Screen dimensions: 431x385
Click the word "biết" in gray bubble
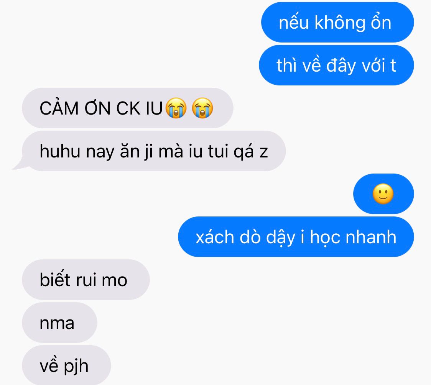click(x=55, y=279)
